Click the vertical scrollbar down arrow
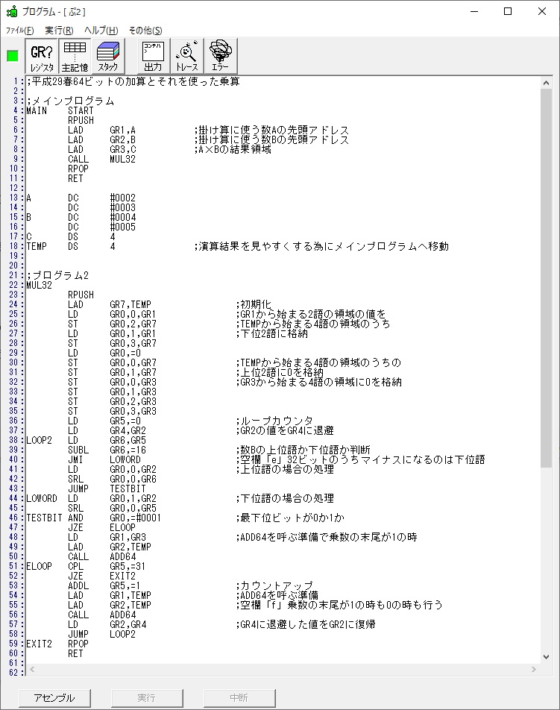The width and height of the screenshot is (560, 710). click(546, 657)
